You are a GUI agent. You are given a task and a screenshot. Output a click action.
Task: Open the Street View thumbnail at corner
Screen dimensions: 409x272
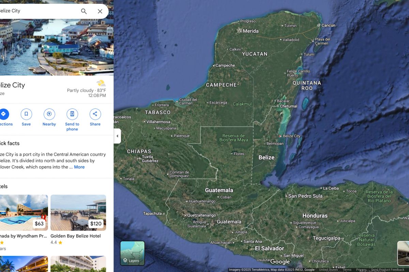click(403, 253)
